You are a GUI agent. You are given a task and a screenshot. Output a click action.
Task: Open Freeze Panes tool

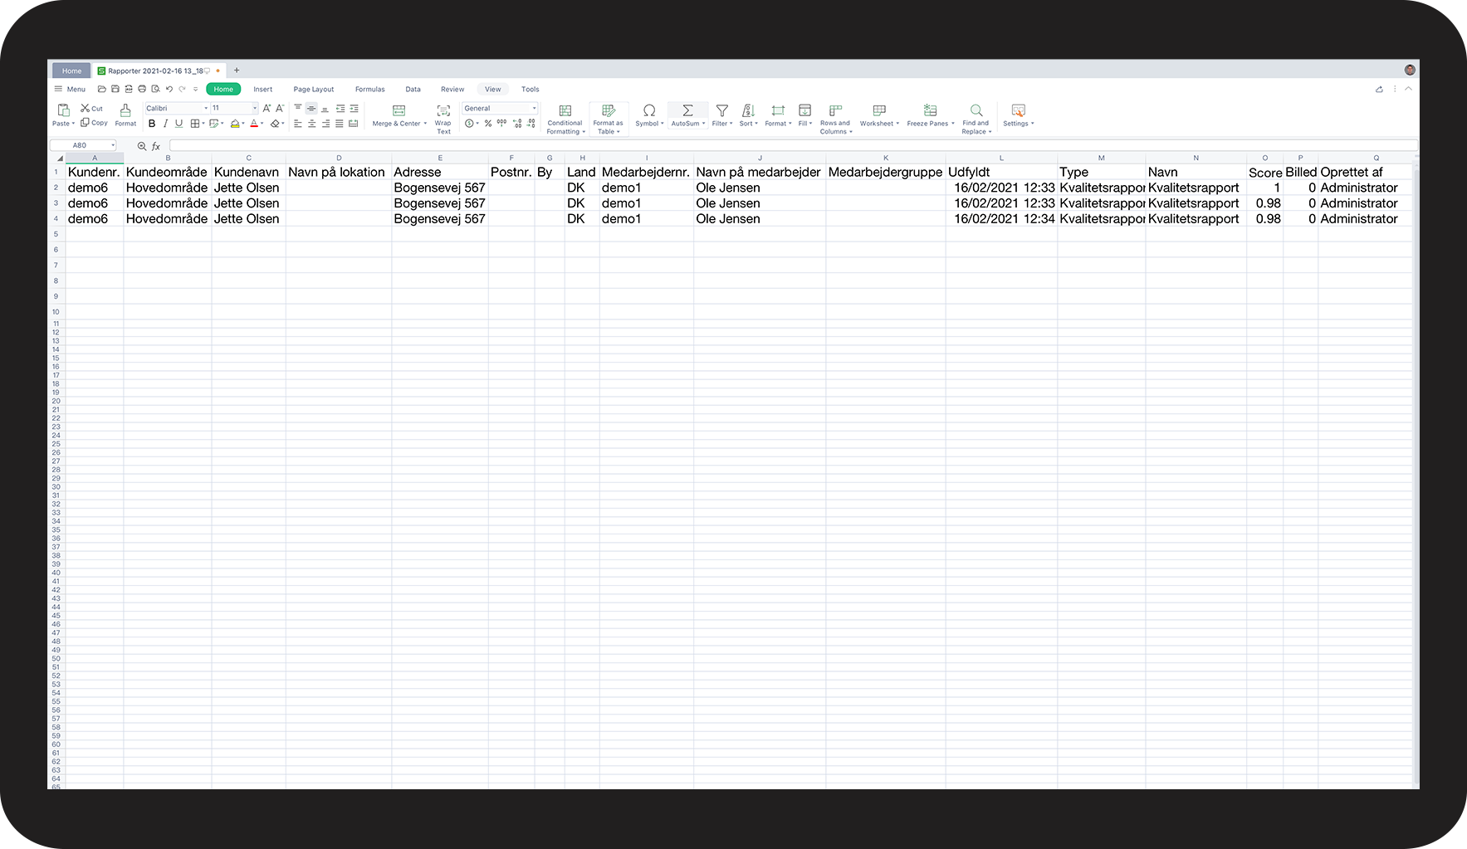click(930, 110)
